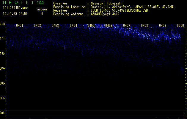Click the kHz axis unit label
187x119 pixels.
[3, 24]
